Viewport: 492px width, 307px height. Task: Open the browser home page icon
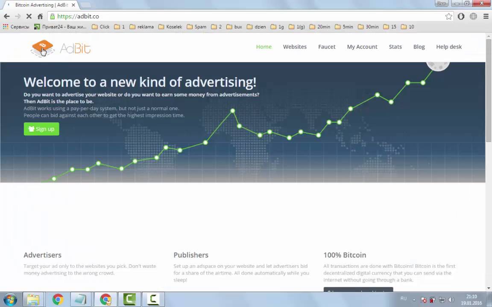(x=40, y=16)
